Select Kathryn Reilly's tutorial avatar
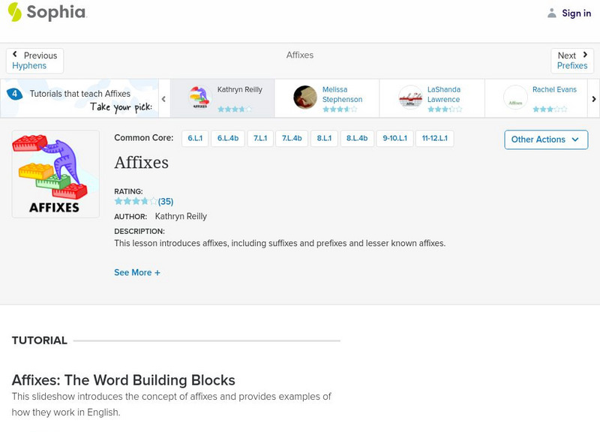 pos(199,97)
